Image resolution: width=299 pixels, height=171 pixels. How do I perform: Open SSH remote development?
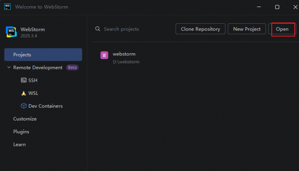(33, 80)
